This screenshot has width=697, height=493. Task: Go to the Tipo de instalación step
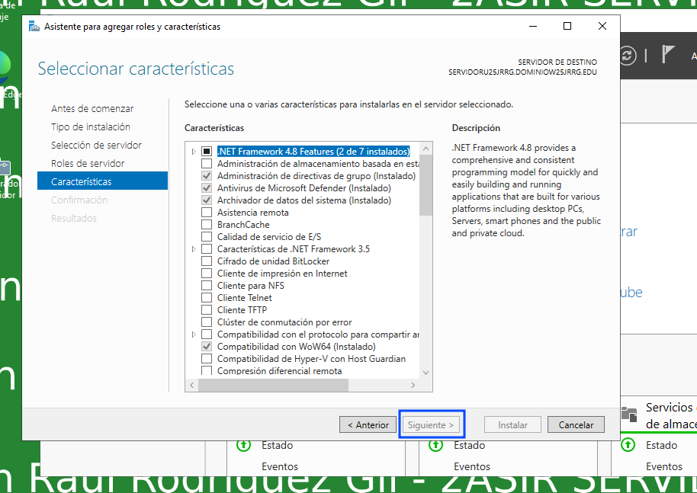[x=91, y=126]
